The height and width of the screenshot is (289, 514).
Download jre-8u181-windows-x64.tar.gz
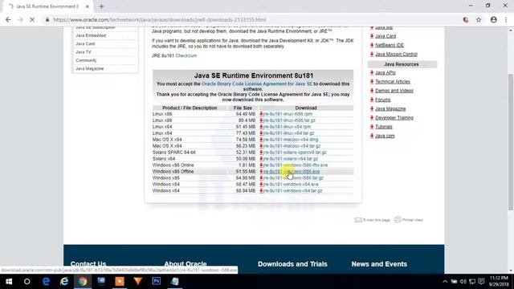(292, 191)
